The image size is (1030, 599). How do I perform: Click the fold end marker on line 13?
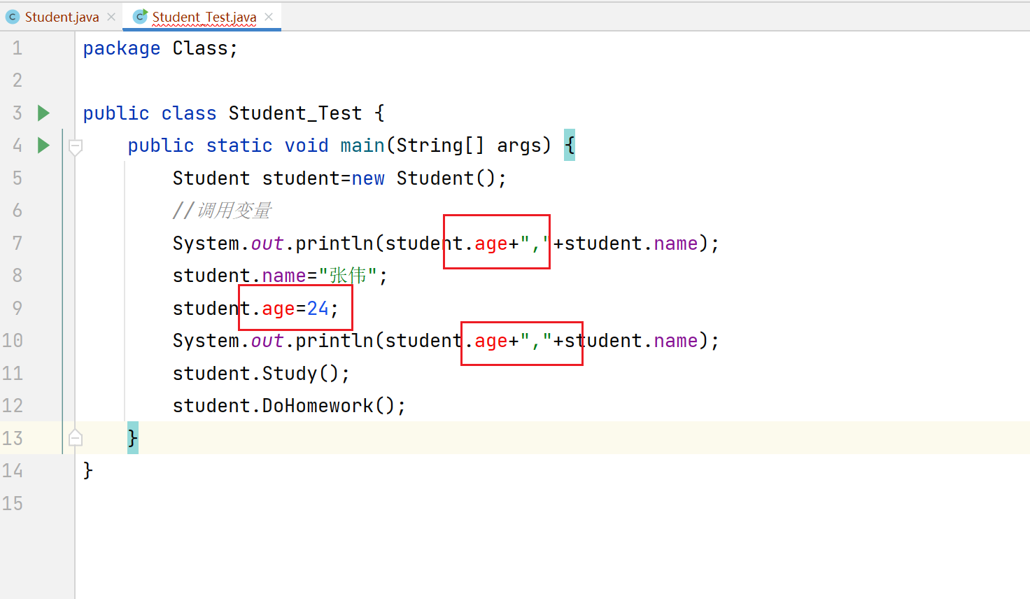76,438
